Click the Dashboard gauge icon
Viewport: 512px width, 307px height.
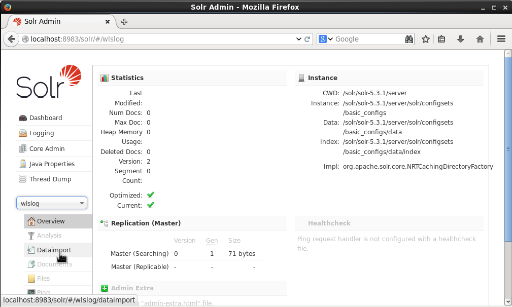coord(22,118)
